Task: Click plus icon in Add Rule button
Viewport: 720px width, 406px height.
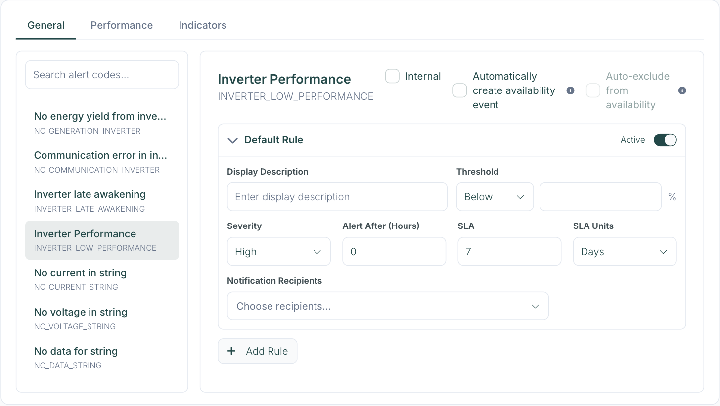Action: (231, 351)
